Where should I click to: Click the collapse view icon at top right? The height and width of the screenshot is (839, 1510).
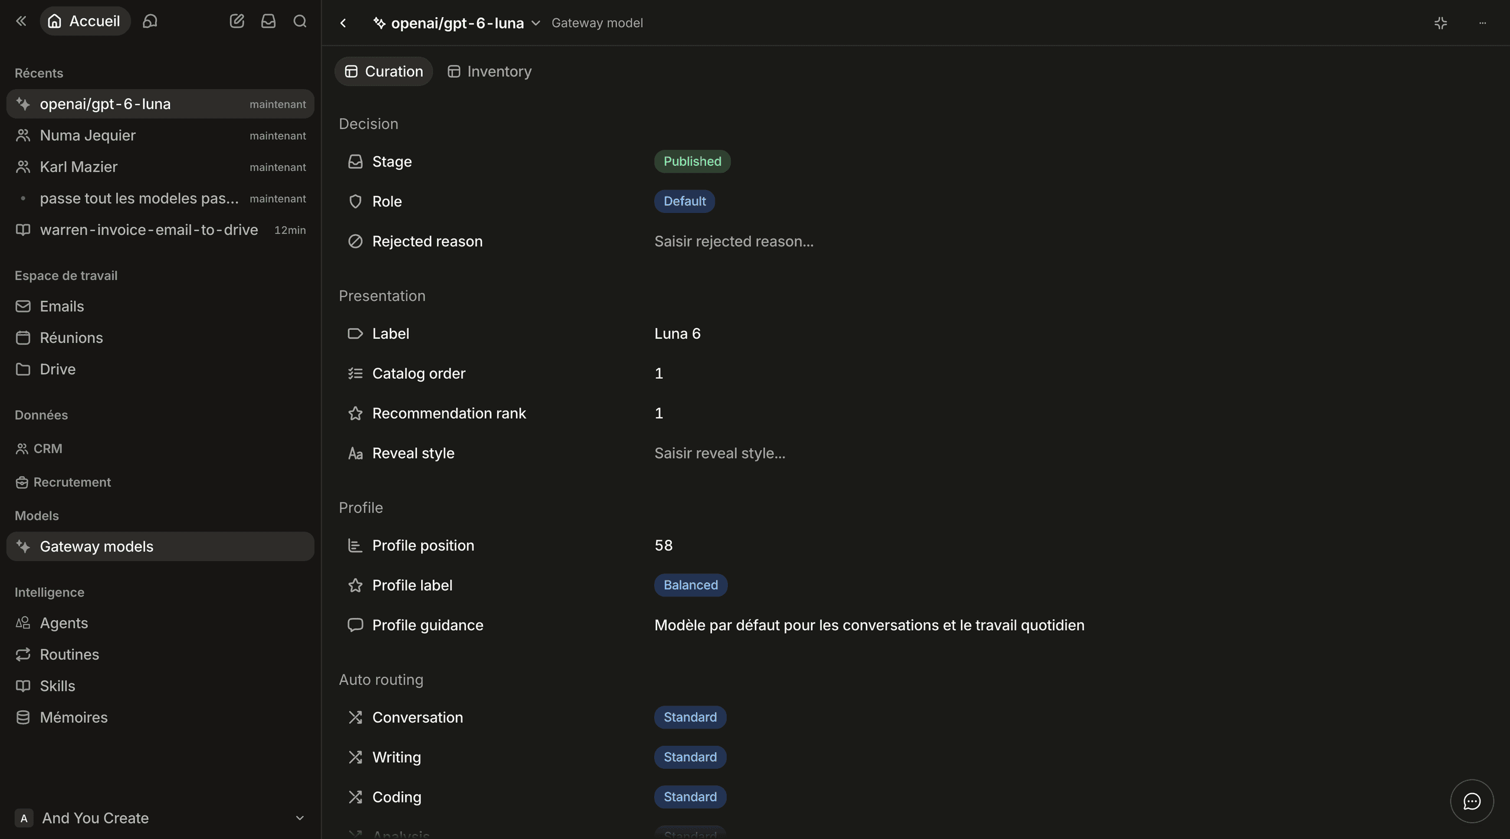click(1440, 23)
